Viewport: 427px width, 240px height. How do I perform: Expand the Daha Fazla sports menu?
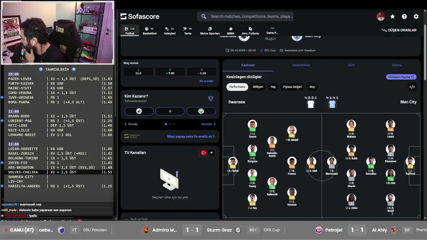click(x=272, y=31)
